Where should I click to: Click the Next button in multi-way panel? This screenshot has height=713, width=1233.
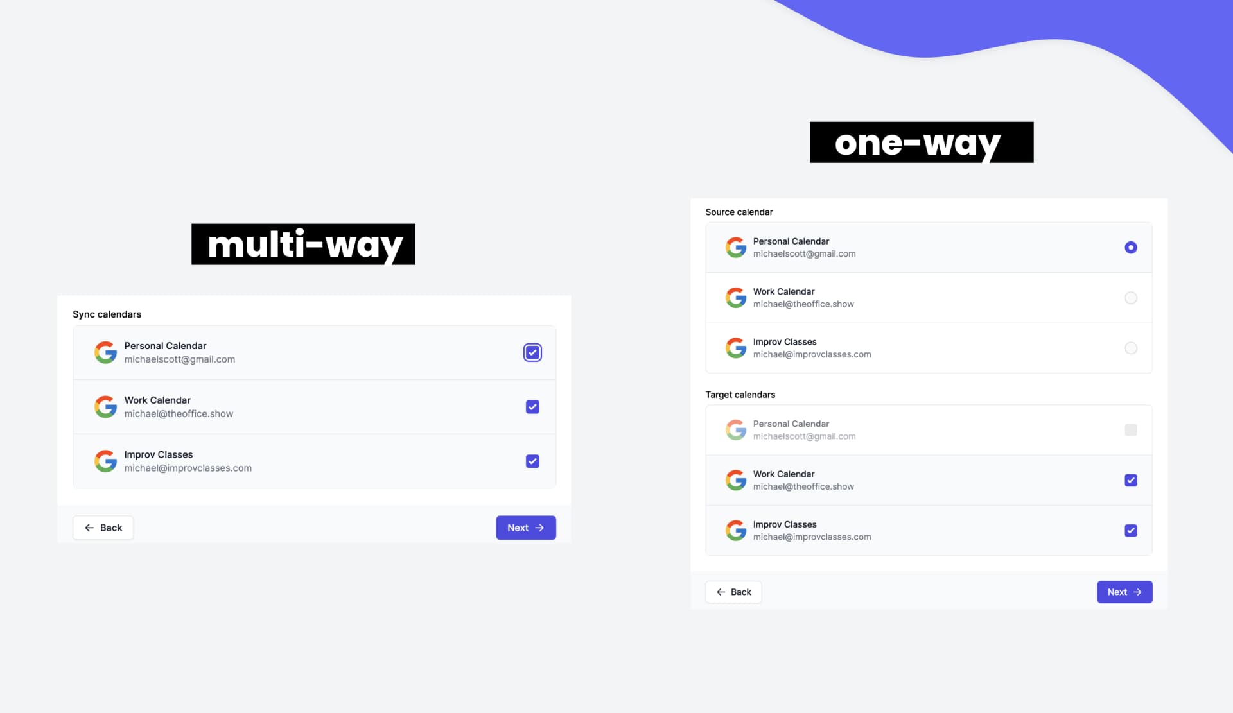(526, 527)
